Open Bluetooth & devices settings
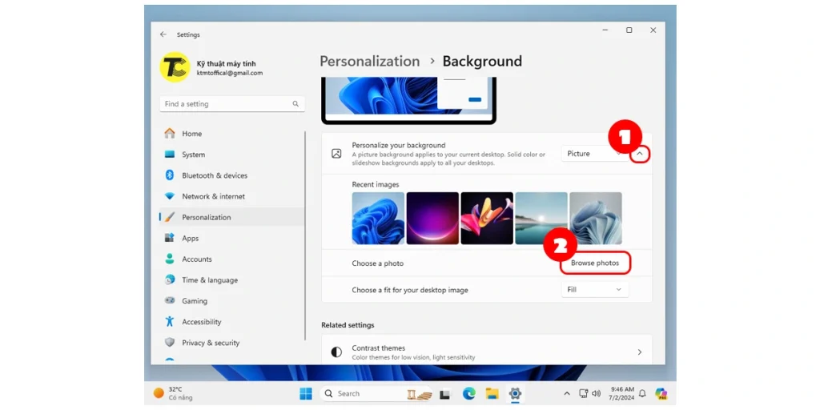 (214, 175)
